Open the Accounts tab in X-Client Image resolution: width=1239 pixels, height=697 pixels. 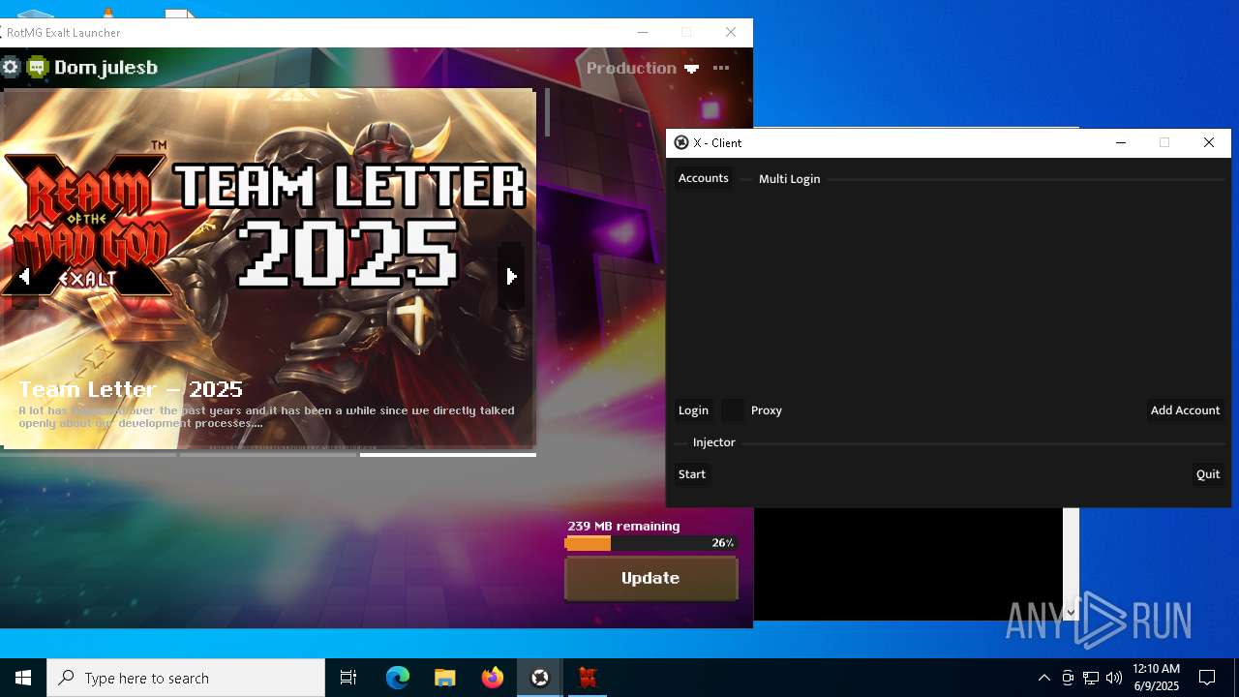pos(704,178)
